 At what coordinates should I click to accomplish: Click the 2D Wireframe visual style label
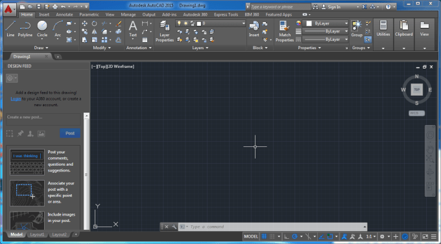[x=121, y=67]
